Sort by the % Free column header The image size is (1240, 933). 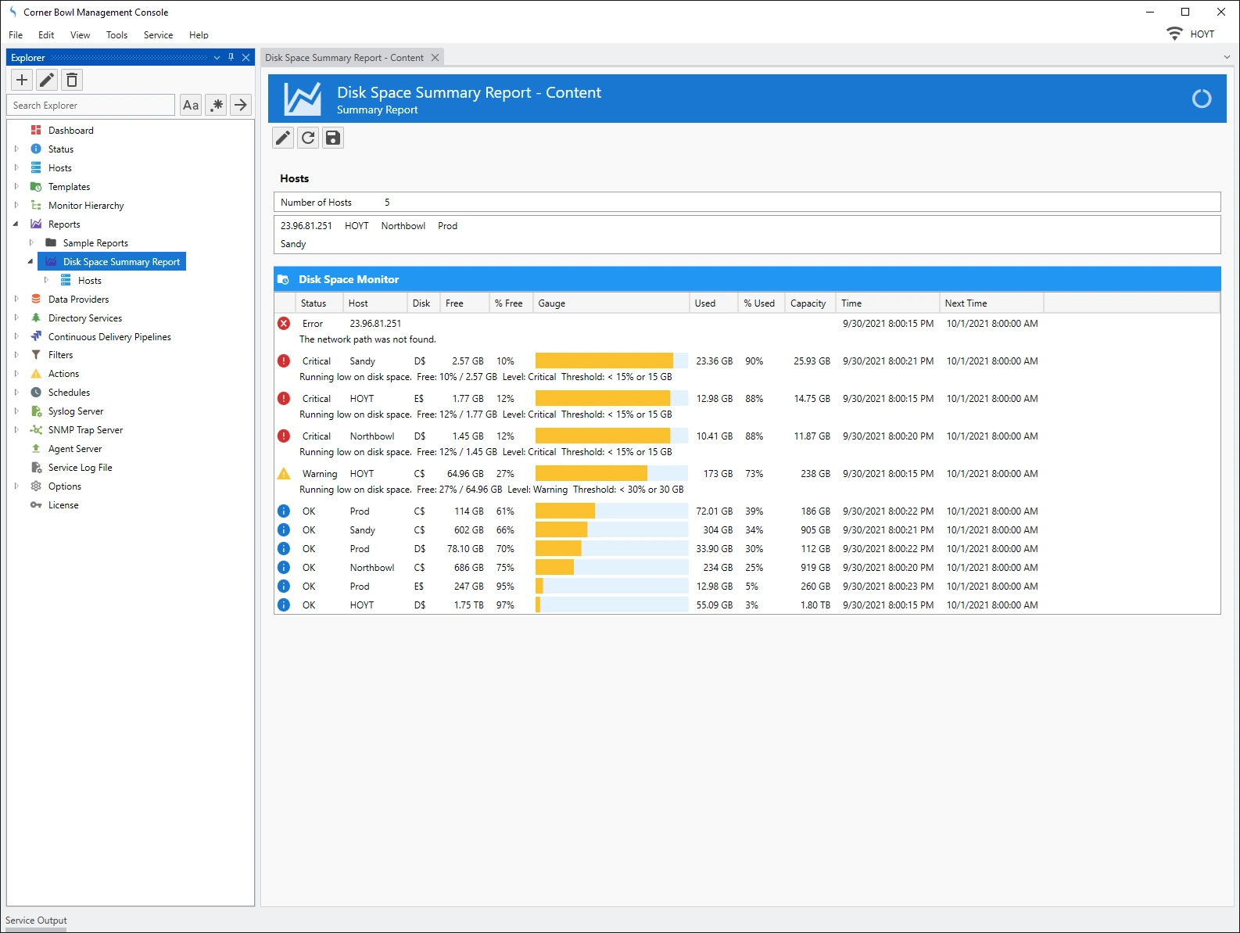pos(509,303)
